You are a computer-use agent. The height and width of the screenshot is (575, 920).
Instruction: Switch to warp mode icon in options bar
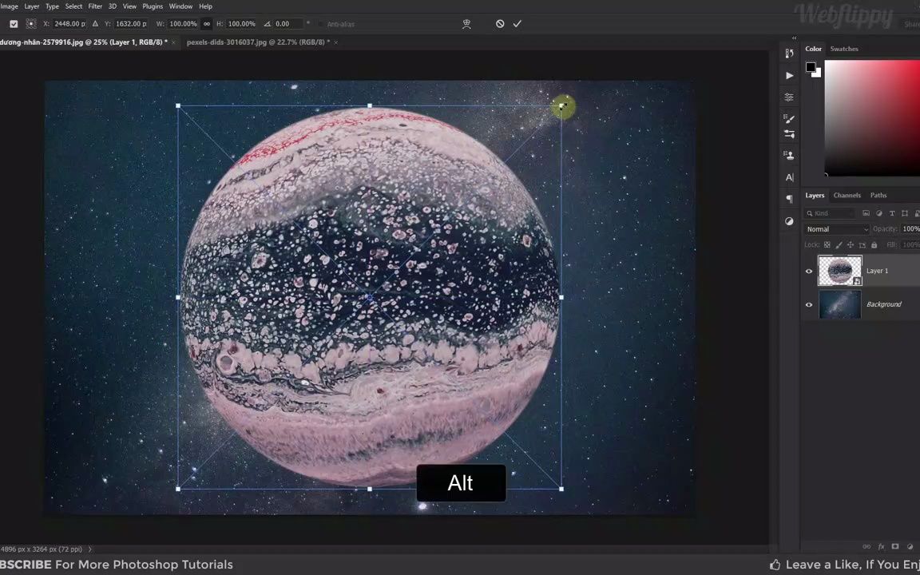click(466, 24)
